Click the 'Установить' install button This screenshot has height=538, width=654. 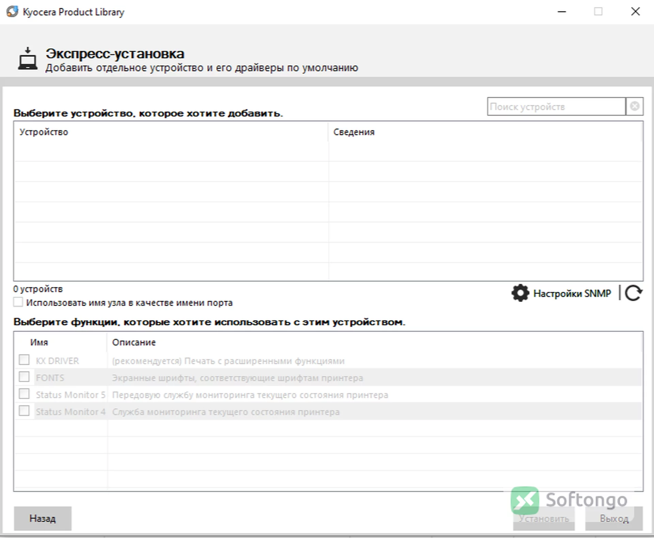pyautogui.click(x=544, y=518)
